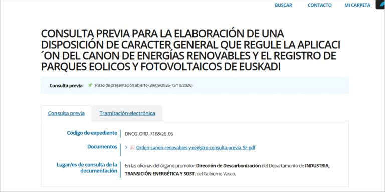Click the green pushpin icon beside Plazo
Image resolution: width=385 pixels, height=192 pixels.
click(x=90, y=85)
